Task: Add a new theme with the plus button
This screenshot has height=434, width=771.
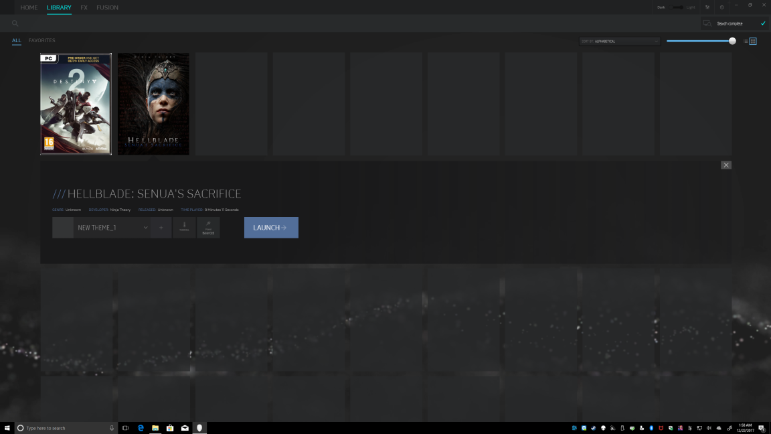Action: pos(161,227)
